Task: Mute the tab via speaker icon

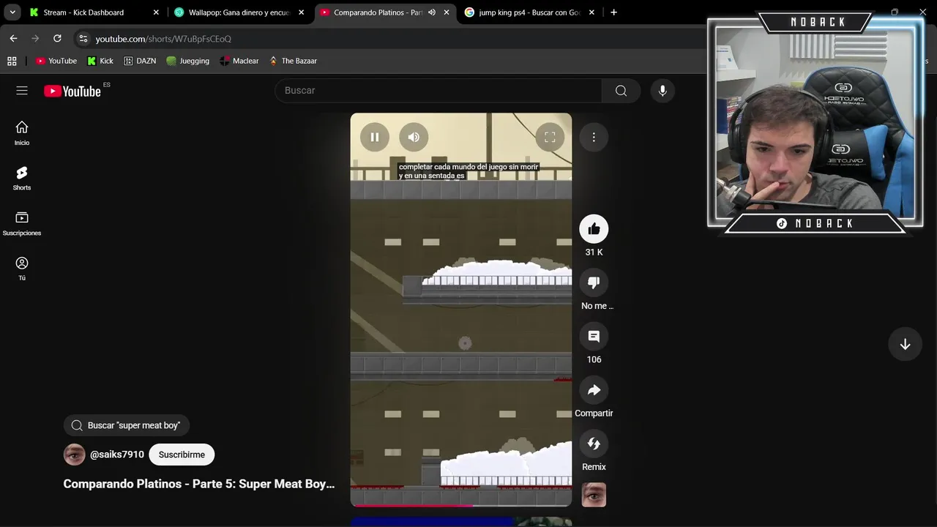Action: (432, 12)
